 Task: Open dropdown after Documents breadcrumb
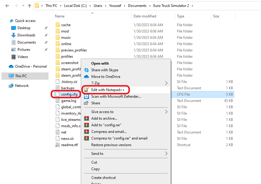(150, 6)
